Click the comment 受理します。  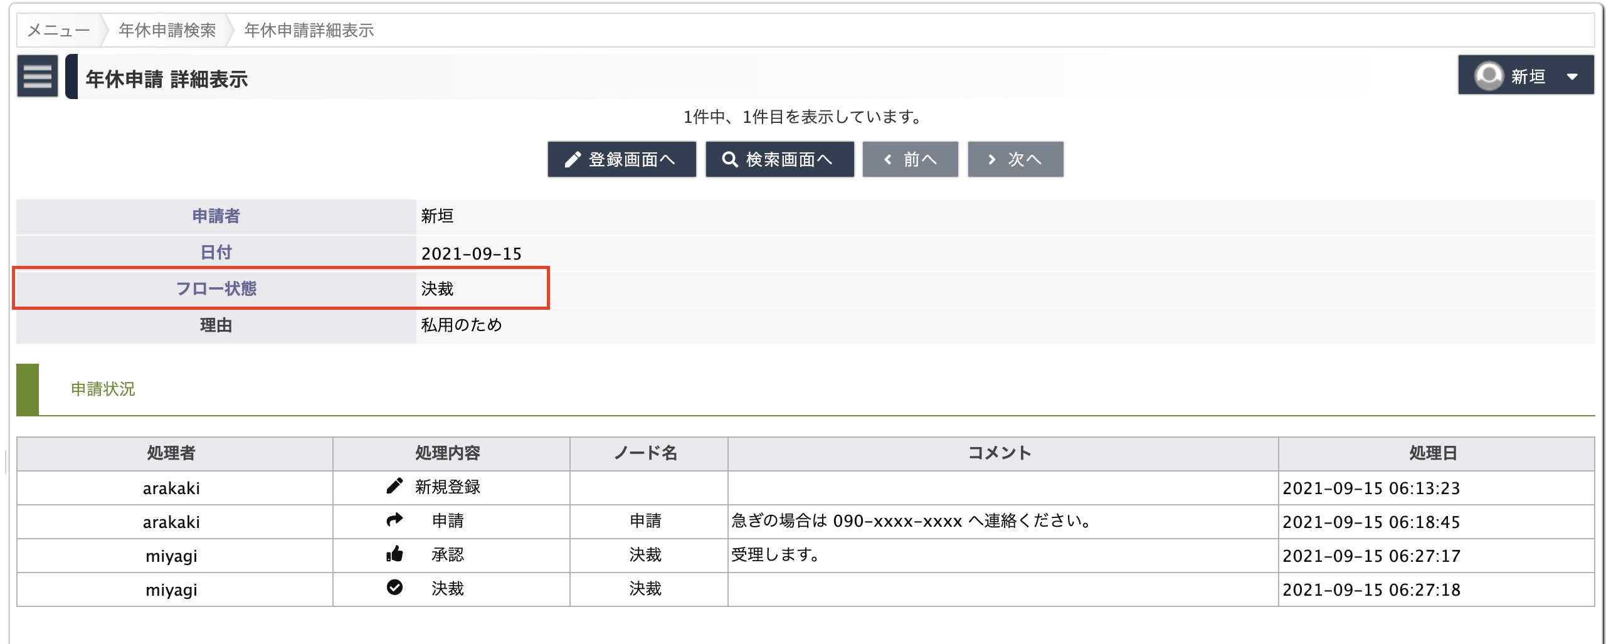tap(776, 555)
